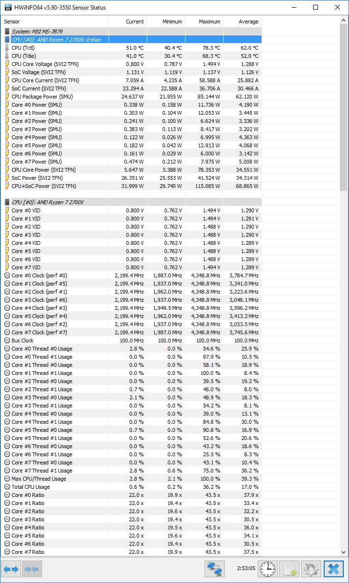Click the Average column header
This screenshot has width=349, height=583.
[242, 22]
